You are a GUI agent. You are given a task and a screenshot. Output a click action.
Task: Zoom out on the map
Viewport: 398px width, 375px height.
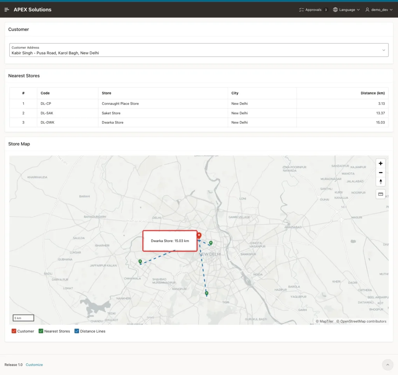[381, 173]
